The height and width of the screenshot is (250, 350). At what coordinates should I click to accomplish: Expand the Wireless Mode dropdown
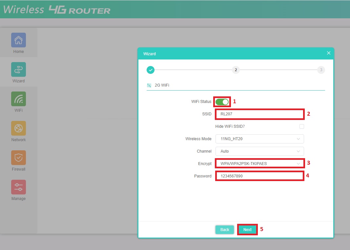[x=259, y=139]
